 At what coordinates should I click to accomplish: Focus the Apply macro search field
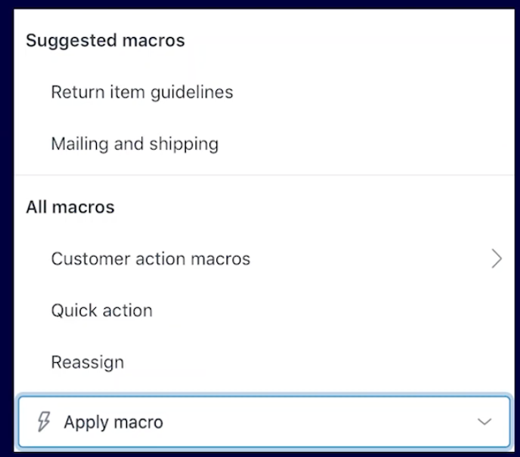(x=264, y=422)
